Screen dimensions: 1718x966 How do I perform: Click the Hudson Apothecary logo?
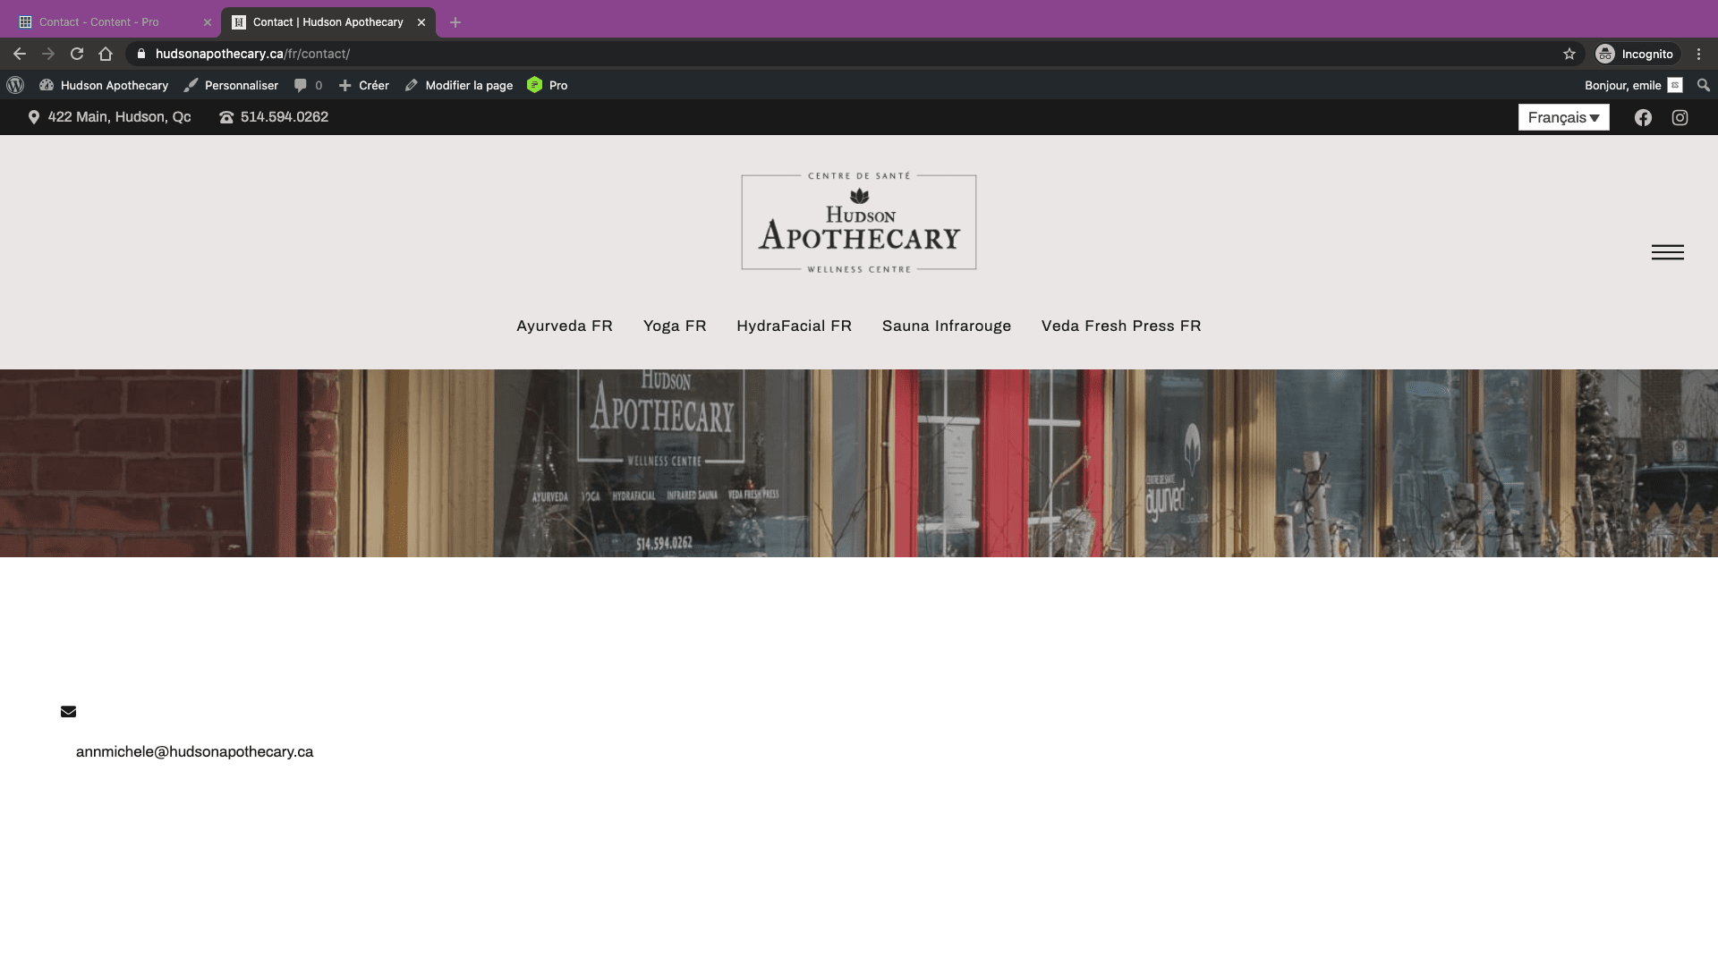pos(859,223)
